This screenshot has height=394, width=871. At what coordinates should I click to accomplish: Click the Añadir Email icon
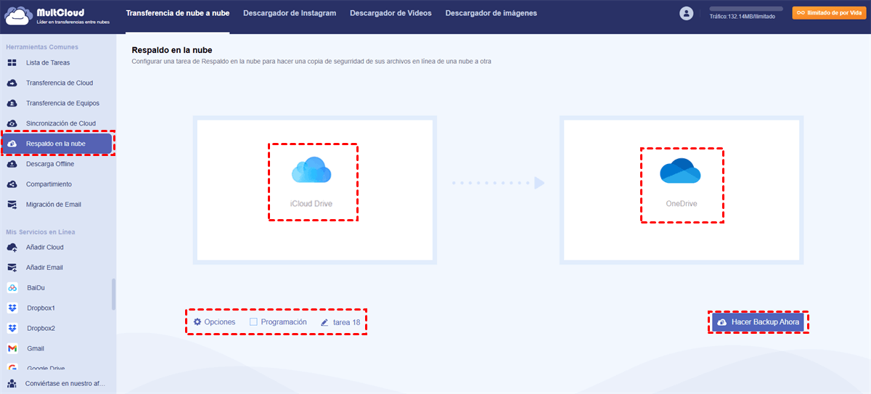(x=12, y=268)
